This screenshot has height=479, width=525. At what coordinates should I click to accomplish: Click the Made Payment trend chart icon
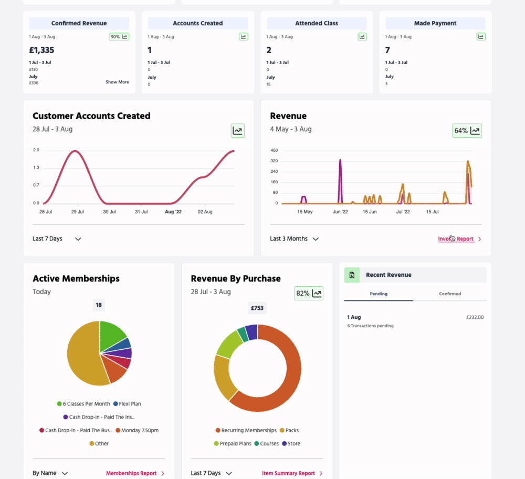481,37
